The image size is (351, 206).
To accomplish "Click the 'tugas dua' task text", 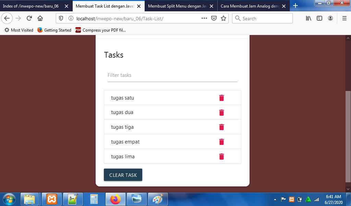I will [x=122, y=112].
